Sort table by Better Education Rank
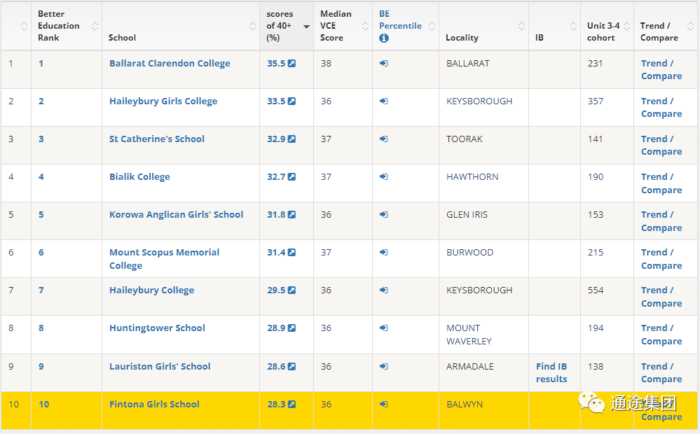 click(x=95, y=27)
